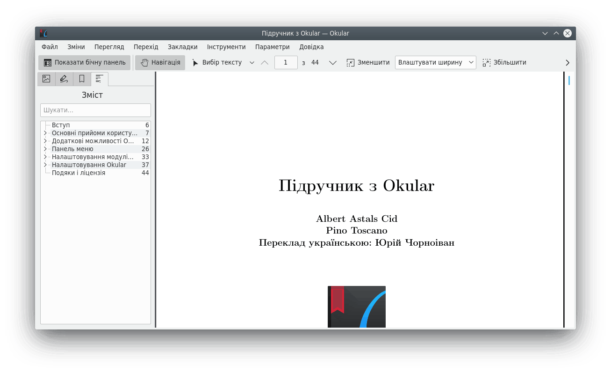Open the Annotations (pencil) sidebar tab
The height and width of the screenshot is (373, 611).
(64, 79)
